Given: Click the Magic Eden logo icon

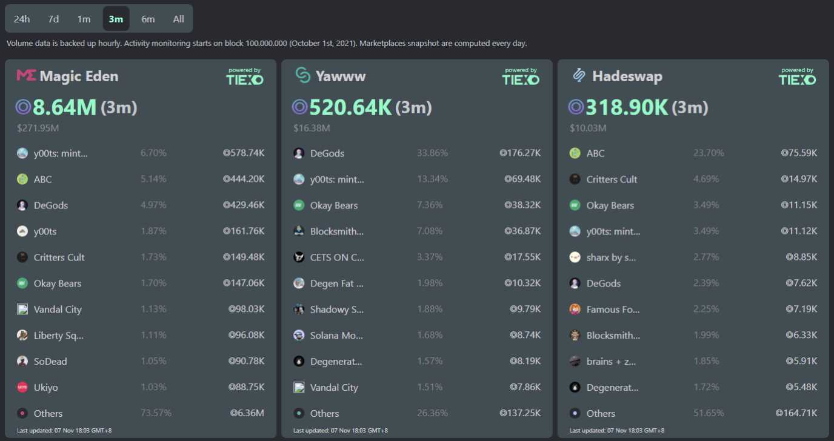Looking at the screenshot, I should click(x=26, y=76).
